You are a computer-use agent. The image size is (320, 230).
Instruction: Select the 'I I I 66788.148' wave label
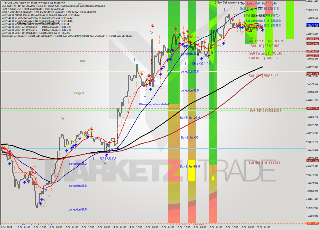[198, 64]
